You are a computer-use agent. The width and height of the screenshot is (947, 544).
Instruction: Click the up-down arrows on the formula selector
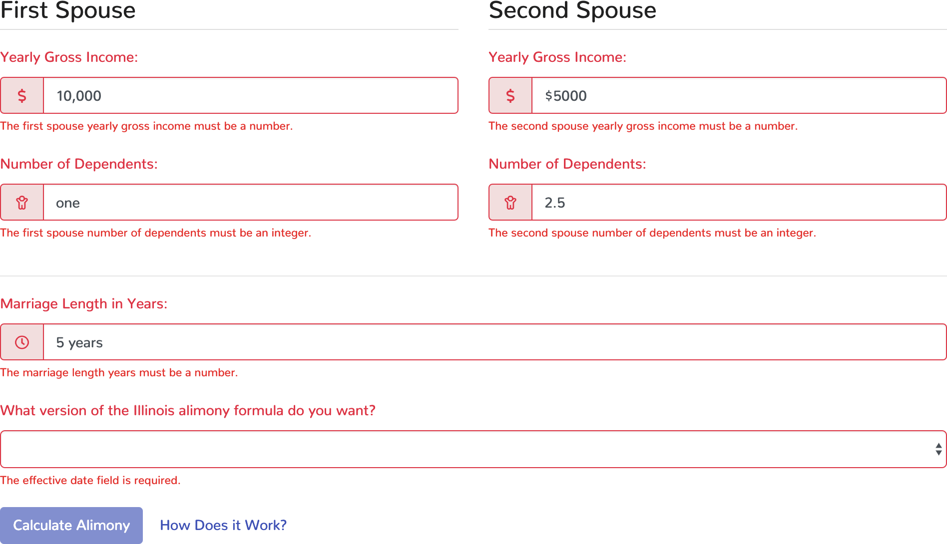938,448
